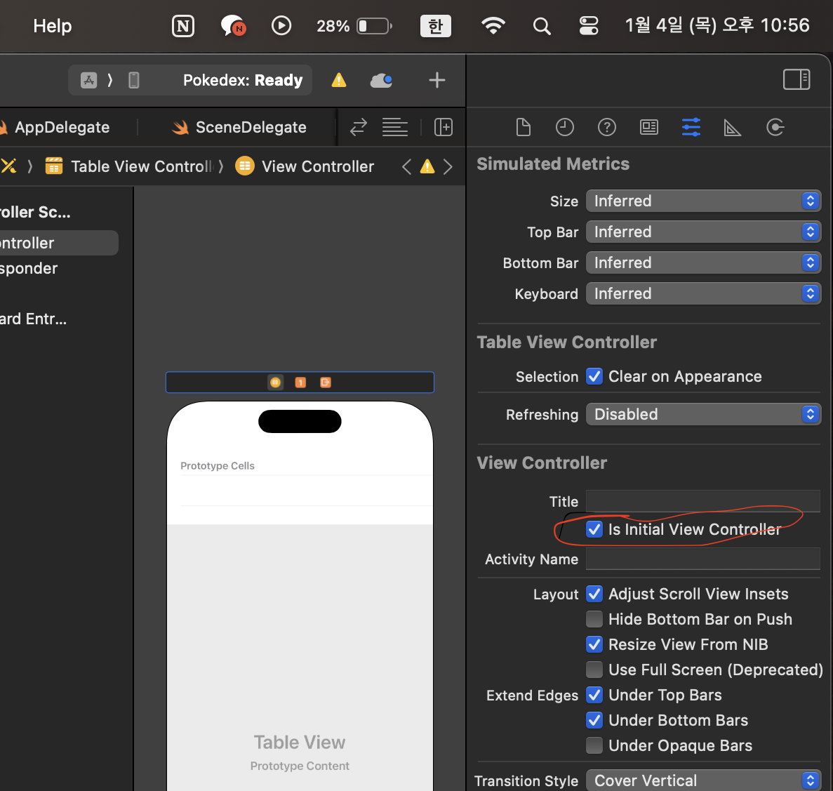Open Control Center in menu bar
This screenshot has width=833, height=791.
click(x=589, y=25)
